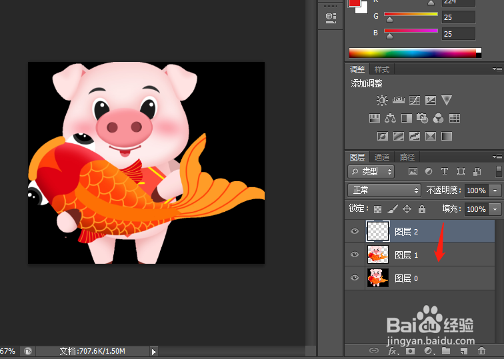
Task: Add a Color Lookup adjustment (grid icon)
Action: pyautogui.click(x=454, y=118)
